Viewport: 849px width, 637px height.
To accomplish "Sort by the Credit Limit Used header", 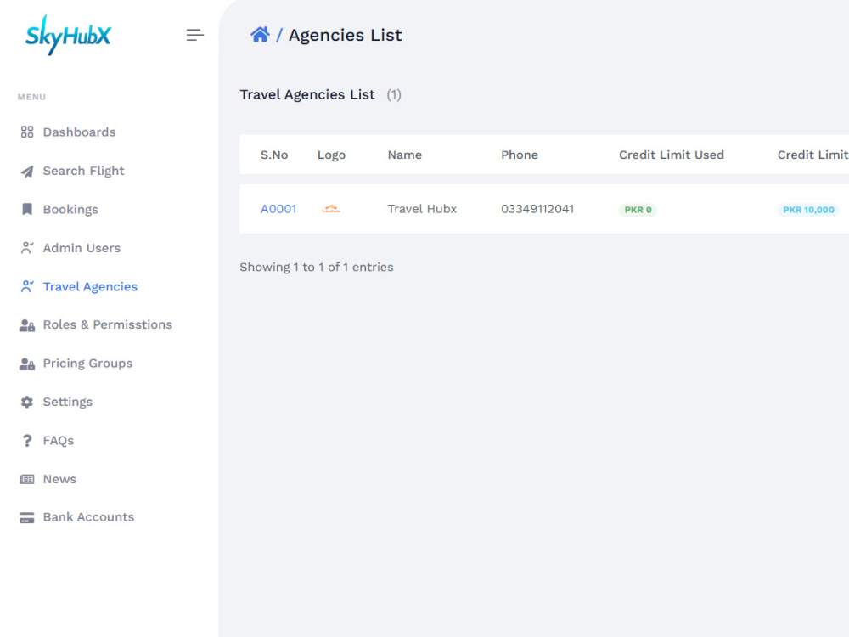I will click(672, 155).
